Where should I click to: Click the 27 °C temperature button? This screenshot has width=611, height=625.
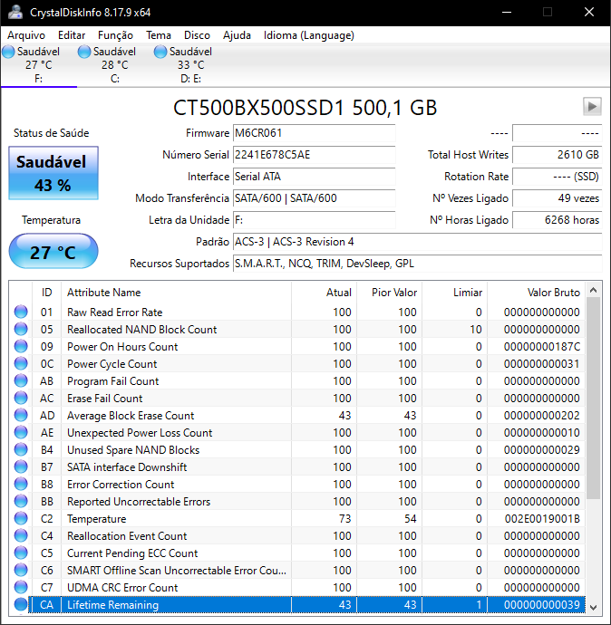(x=53, y=251)
